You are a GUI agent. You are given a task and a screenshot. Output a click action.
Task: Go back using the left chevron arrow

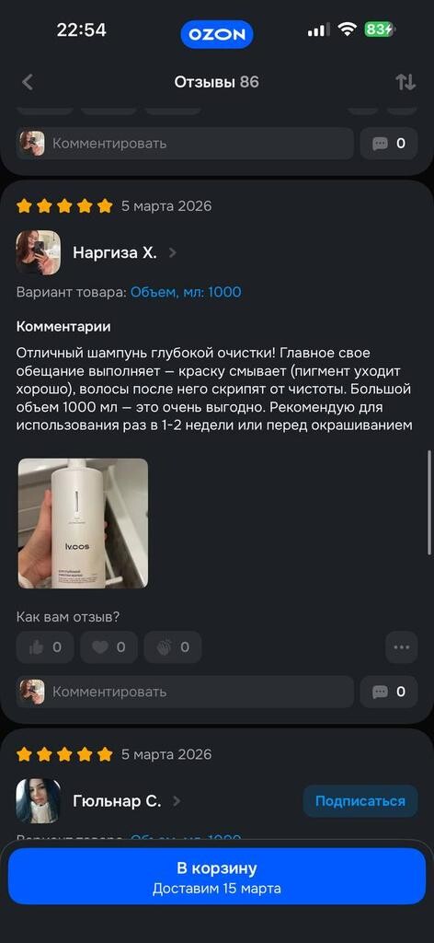pos(28,82)
